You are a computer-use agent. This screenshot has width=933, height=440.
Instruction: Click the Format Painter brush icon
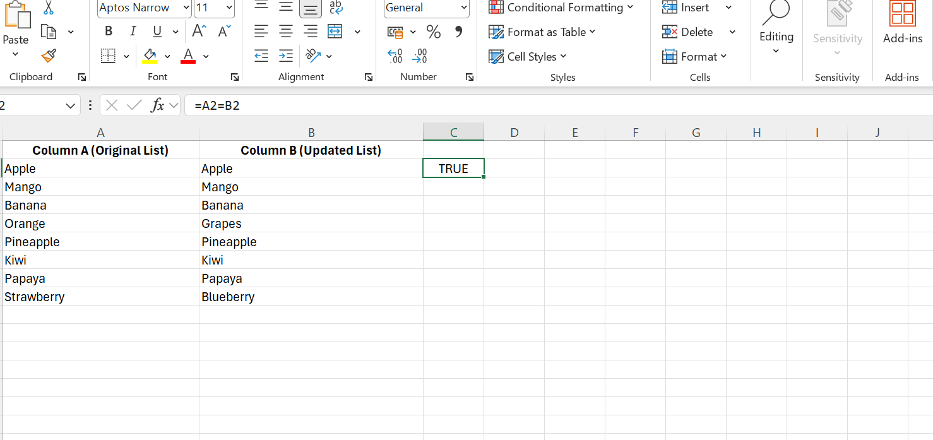(49, 56)
